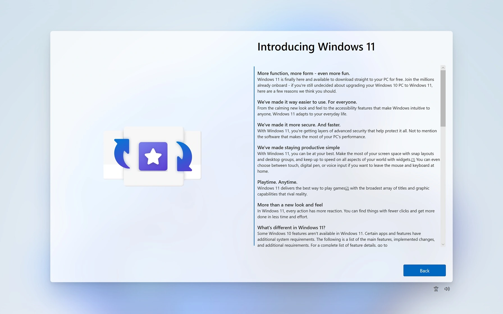The height and width of the screenshot is (314, 503).
Task: Click 'We've made staying productive simple' heading
Action: [x=298, y=147]
